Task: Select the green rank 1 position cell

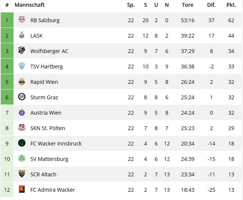Action: [x=7, y=20]
